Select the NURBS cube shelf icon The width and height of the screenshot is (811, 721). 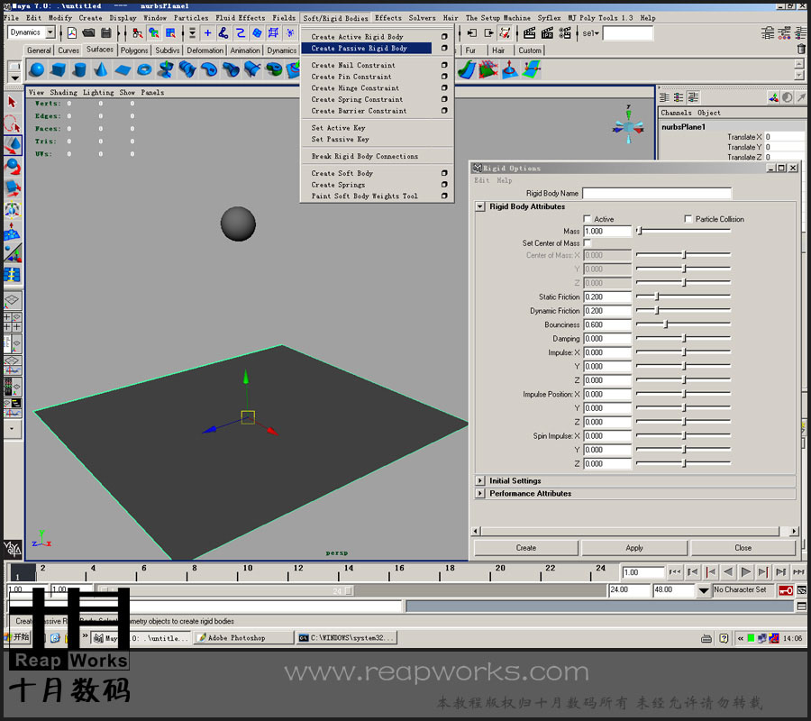point(58,69)
